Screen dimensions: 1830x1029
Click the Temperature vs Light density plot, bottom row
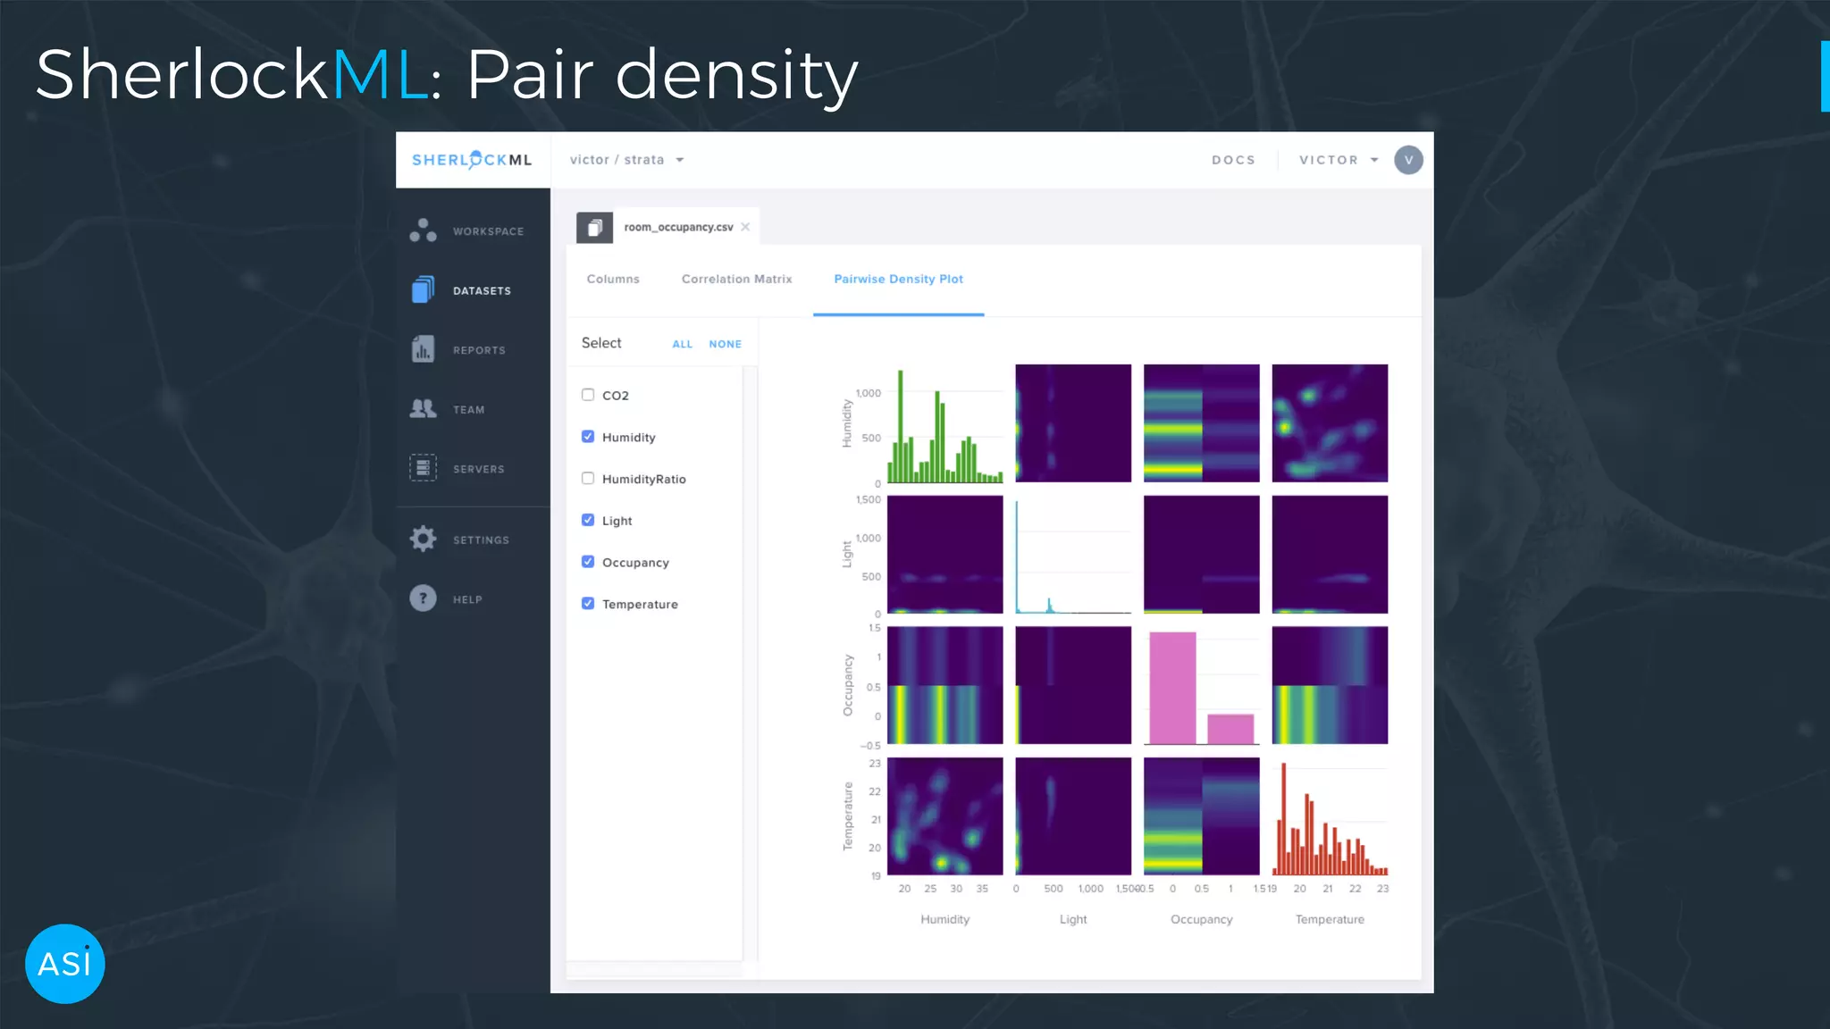point(1073,816)
